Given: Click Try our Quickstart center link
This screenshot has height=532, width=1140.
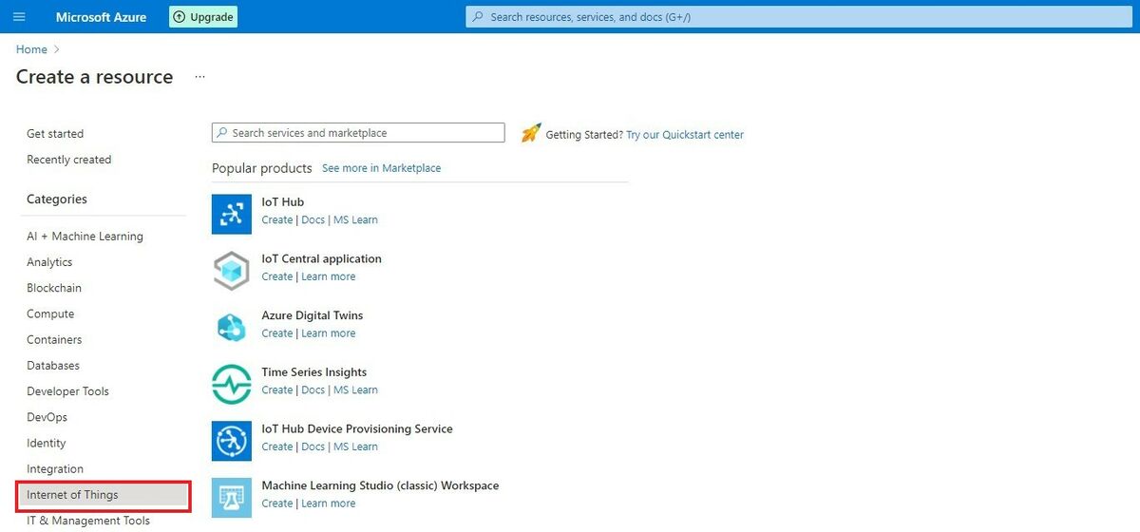Looking at the screenshot, I should [x=684, y=135].
